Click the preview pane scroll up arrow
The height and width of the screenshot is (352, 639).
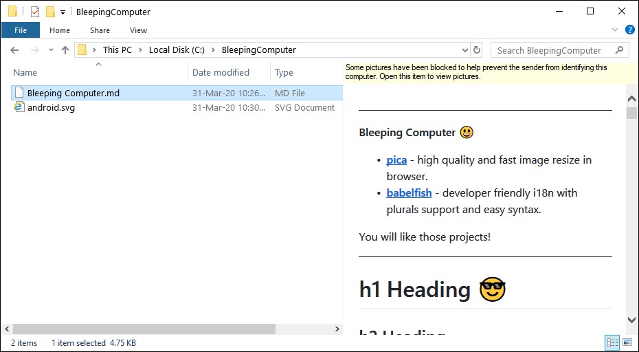pos(631,99)
